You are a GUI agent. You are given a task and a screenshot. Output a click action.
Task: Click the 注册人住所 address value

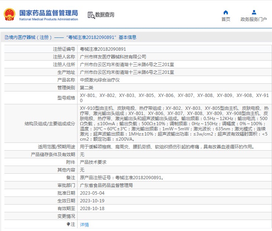click(x=127, y=65)
